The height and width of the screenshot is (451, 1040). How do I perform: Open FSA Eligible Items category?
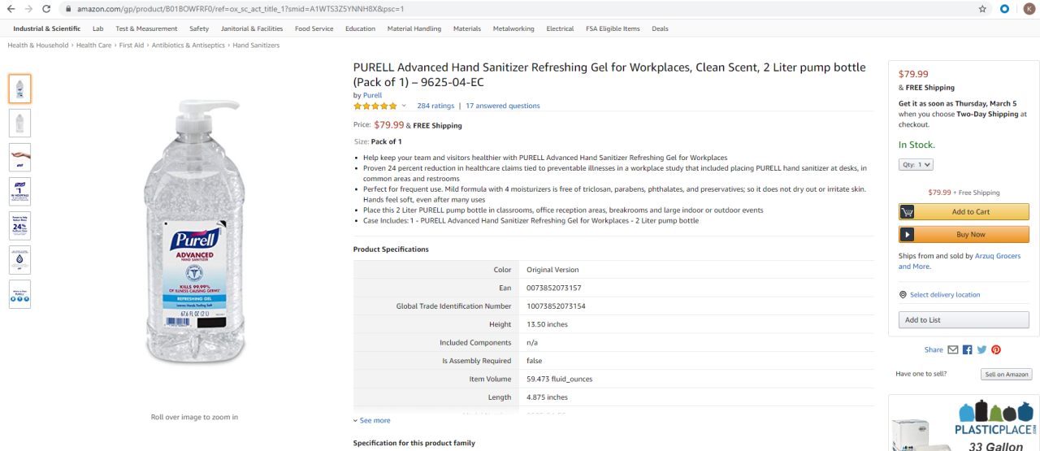(x=613, y=28)
